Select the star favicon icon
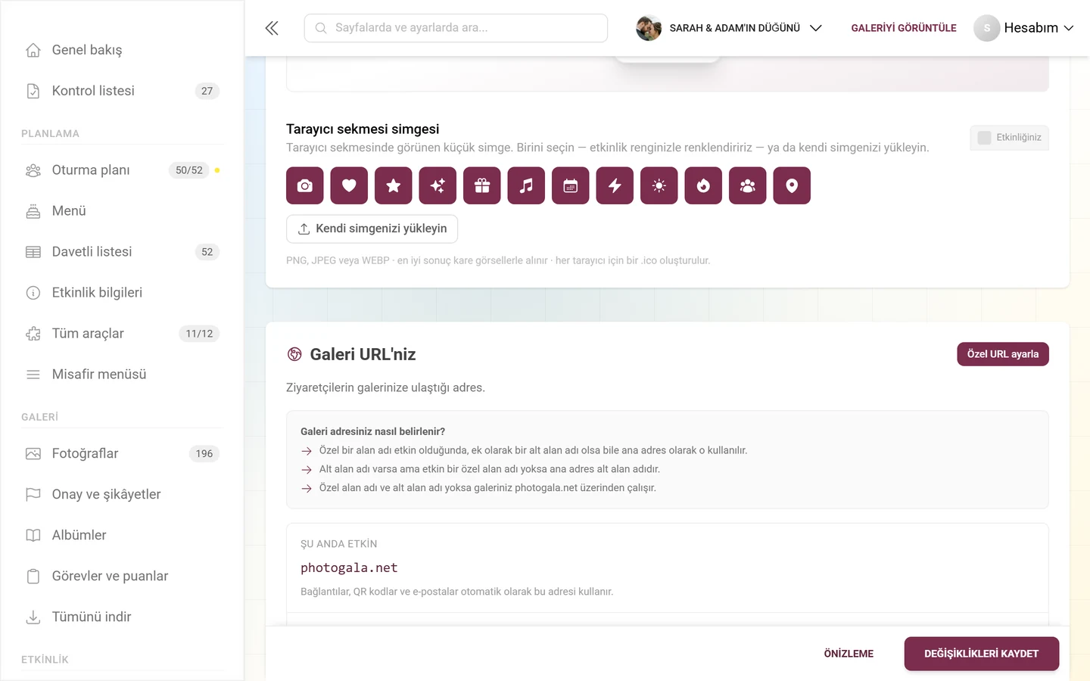This screenshot has width=1090, height=681. coord(394,185)
